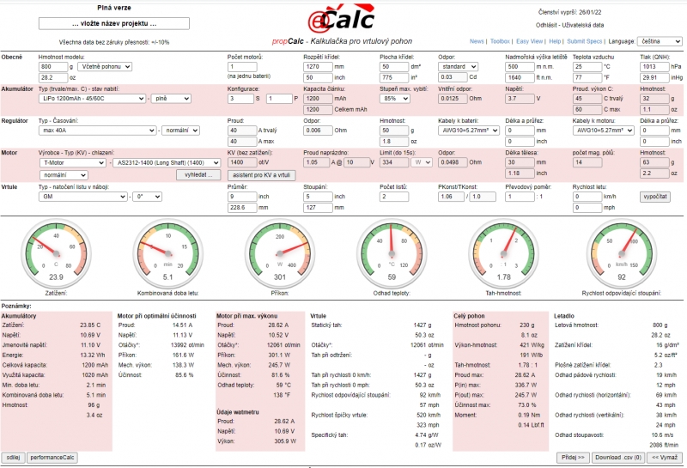
Task: Open the max 40A regulator dropdown
Action: coord(98,131)
